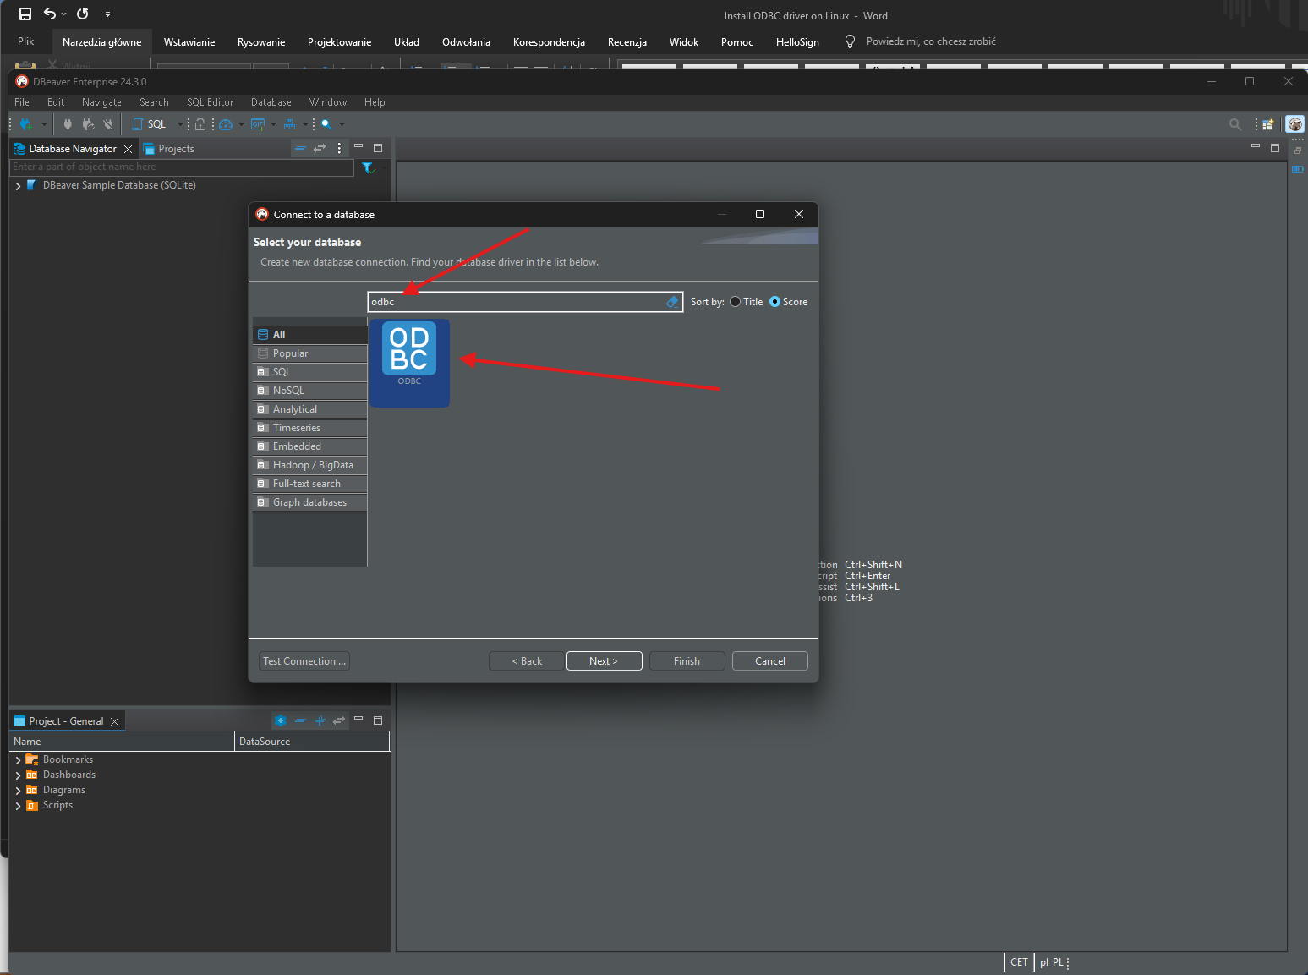The width and height of the screenshot is (1308, 975).
Task: Click the Git plus icon in toolbar
Action: coord(258,124)
